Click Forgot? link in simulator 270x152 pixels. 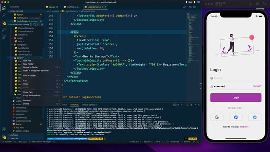tap(257, 86)
